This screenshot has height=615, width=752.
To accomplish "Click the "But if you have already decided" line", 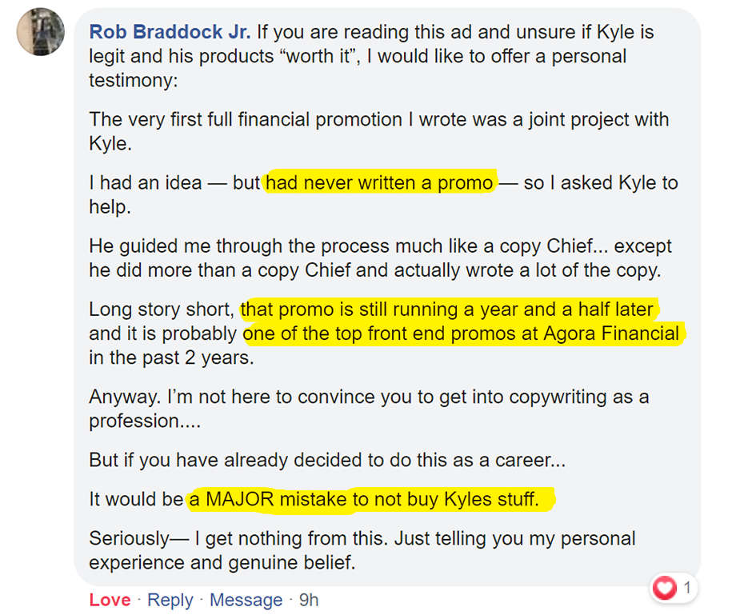I will [x=328, y=461].
